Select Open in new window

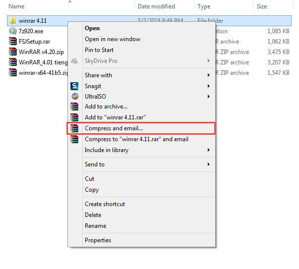click(141, 39)
